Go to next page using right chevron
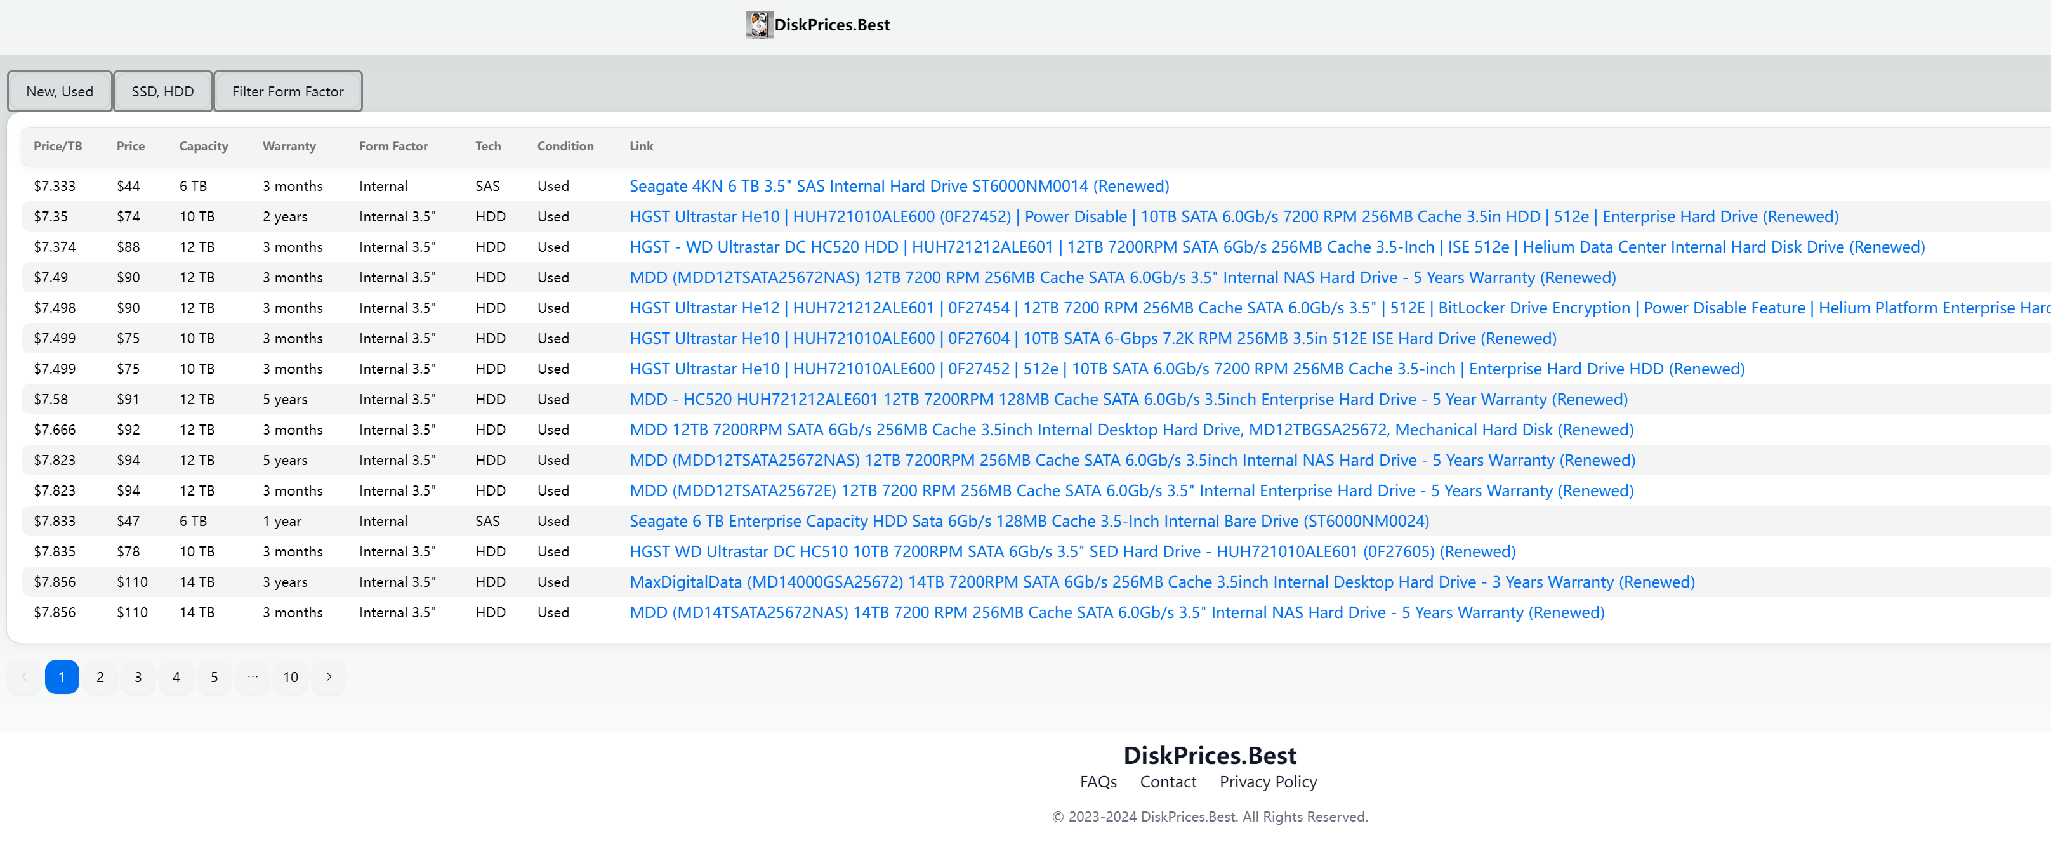2051x847 pixels. [x=329, y=676]
